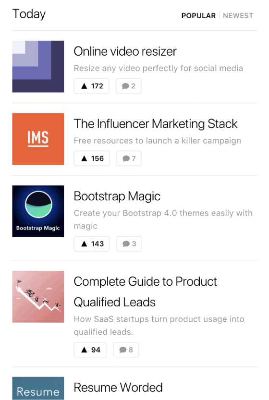This screenshot has height=400, width=269.
Task: Switch to the Newest tab
Action: [x=238, y=15]
